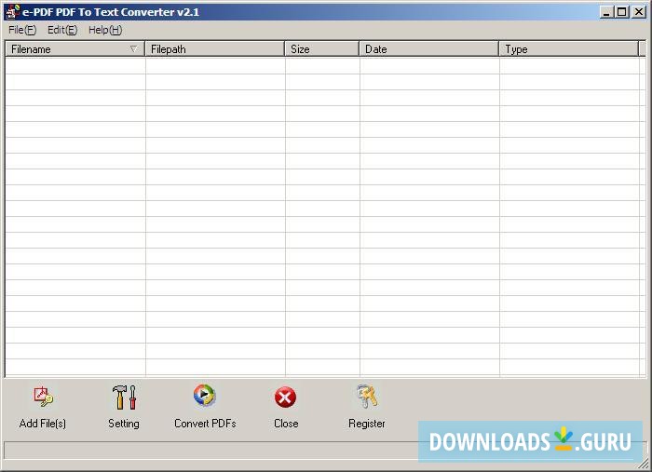Screen dimensions: 652x472
Task: Sort by the Filename column header
Action: click(x=75, y=49)
